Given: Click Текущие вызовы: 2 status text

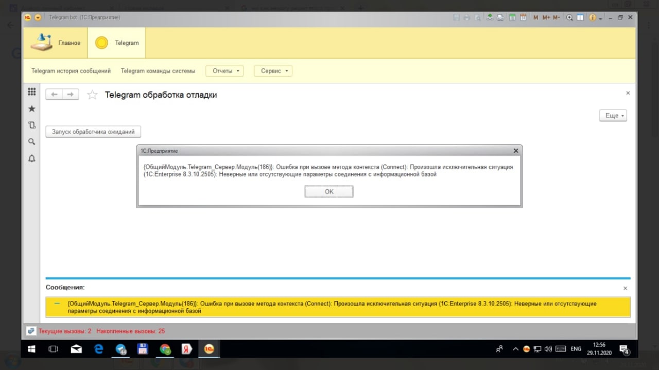Looking at the screenshot, I should pyautogui.click(x=65, y=331).
